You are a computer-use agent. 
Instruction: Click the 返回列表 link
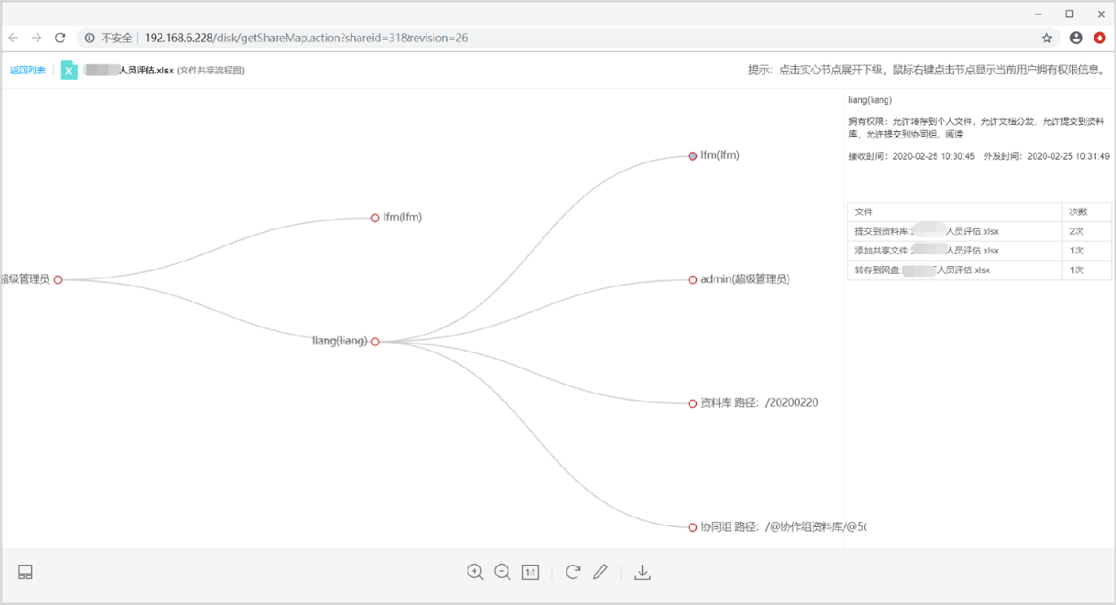click(x=28, y=70)
